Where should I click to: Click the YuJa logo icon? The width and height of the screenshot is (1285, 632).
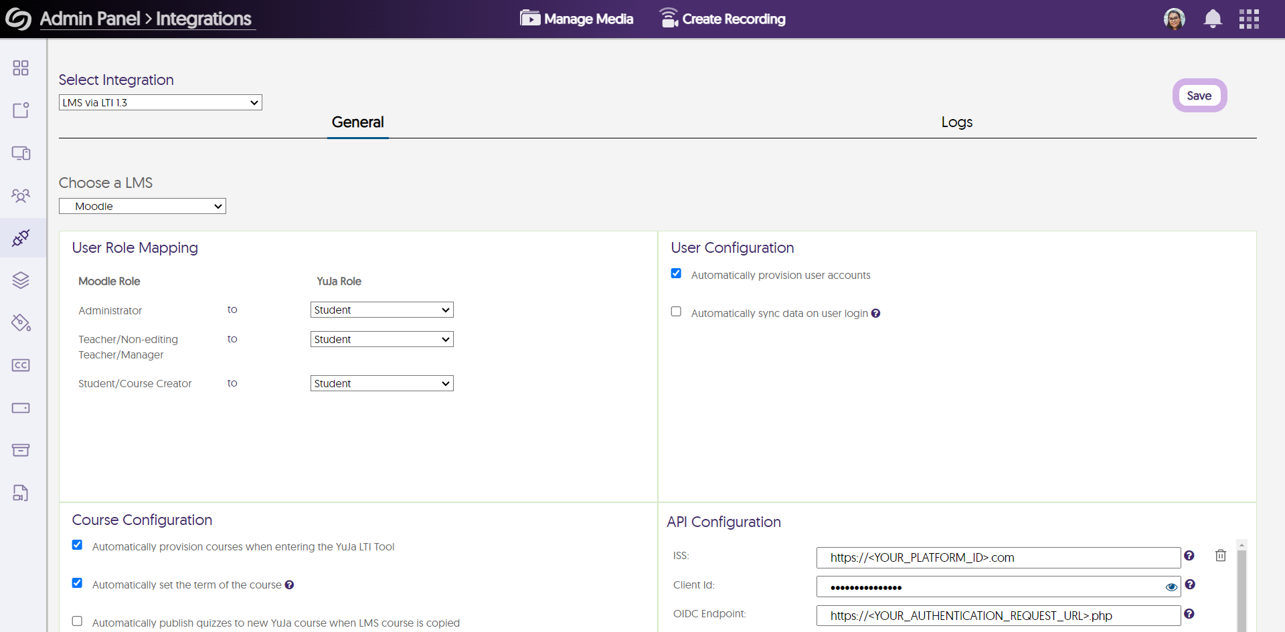tap(18, 19)
